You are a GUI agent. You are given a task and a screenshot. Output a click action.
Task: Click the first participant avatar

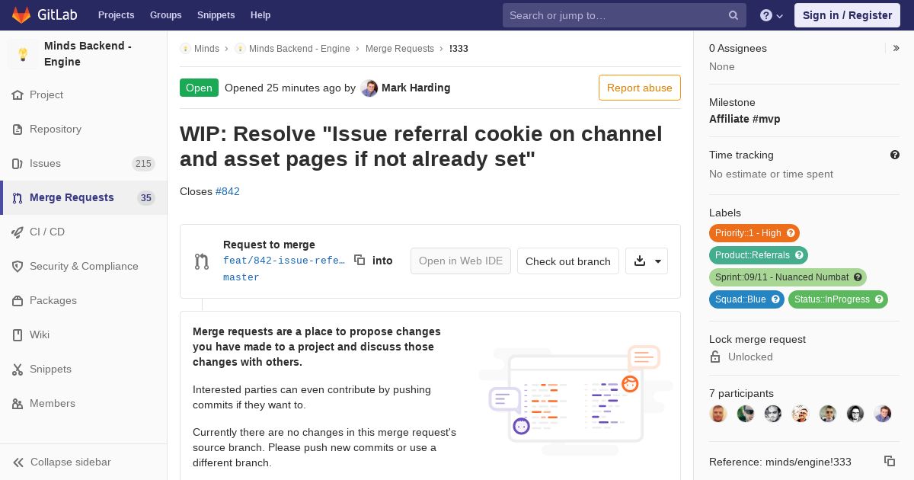pos(718,414)
